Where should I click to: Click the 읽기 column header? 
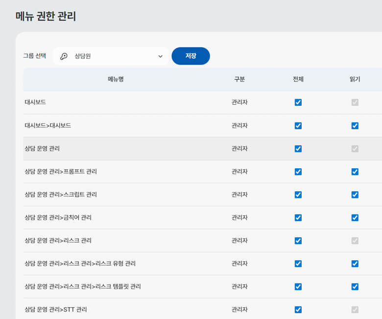(x=355, y=79)
